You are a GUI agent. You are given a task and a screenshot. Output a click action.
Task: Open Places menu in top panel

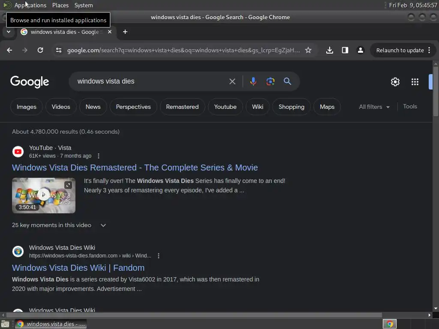tap(60, 5)
